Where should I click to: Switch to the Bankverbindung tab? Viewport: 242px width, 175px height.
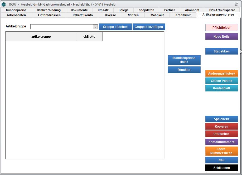click(49, 10)
